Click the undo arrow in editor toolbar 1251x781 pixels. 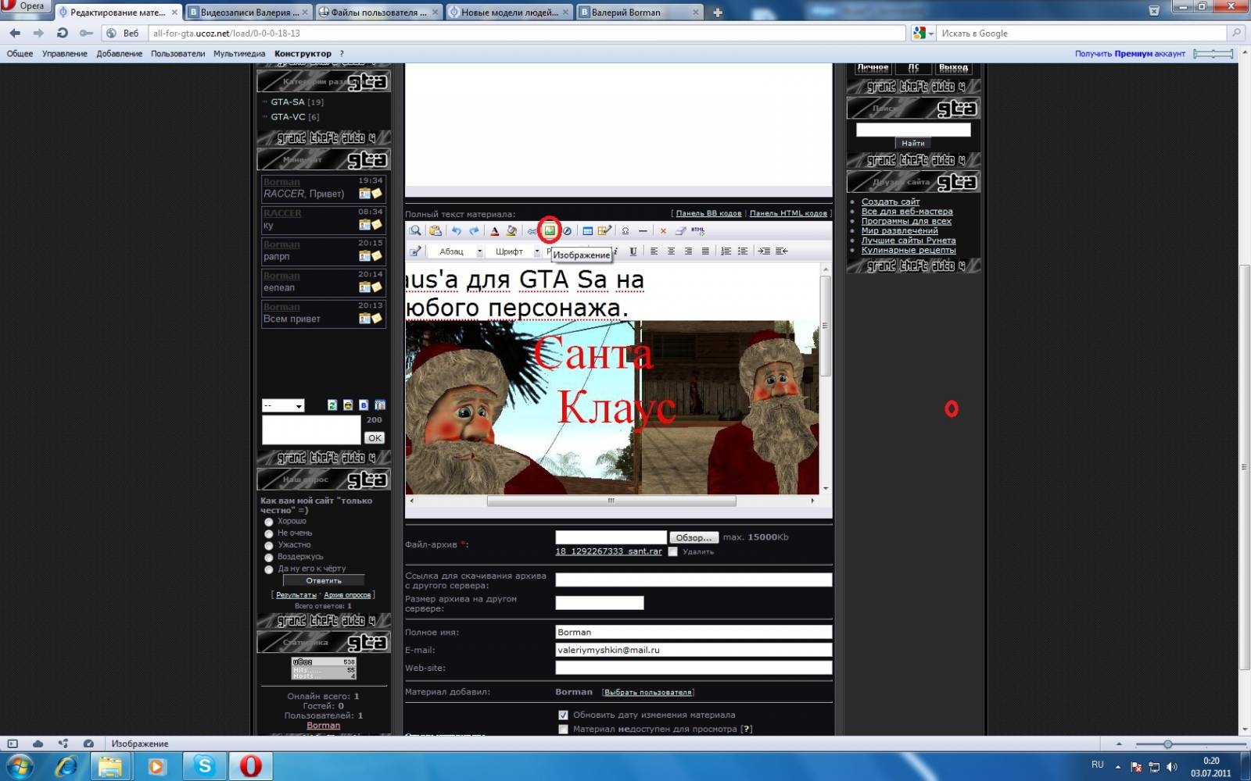point(457,230)
